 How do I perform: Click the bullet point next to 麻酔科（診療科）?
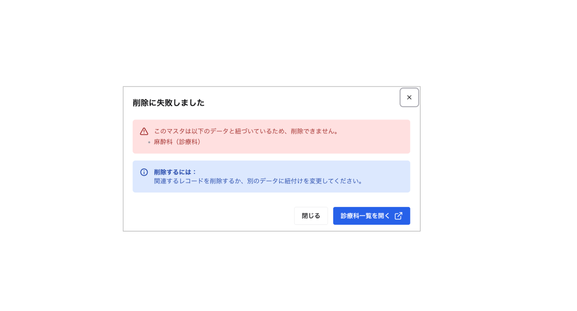pyautogui.click(x=148, y=142)
